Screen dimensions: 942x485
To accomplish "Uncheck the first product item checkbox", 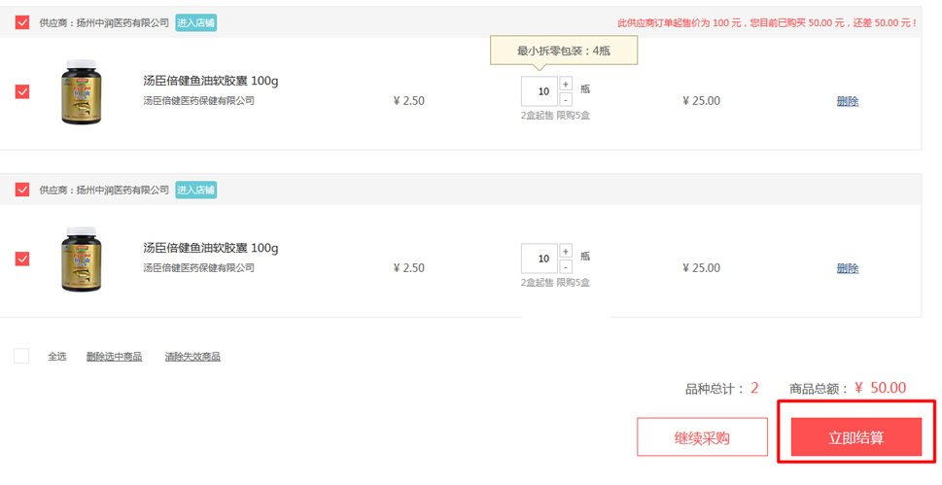I will (22, 91).
